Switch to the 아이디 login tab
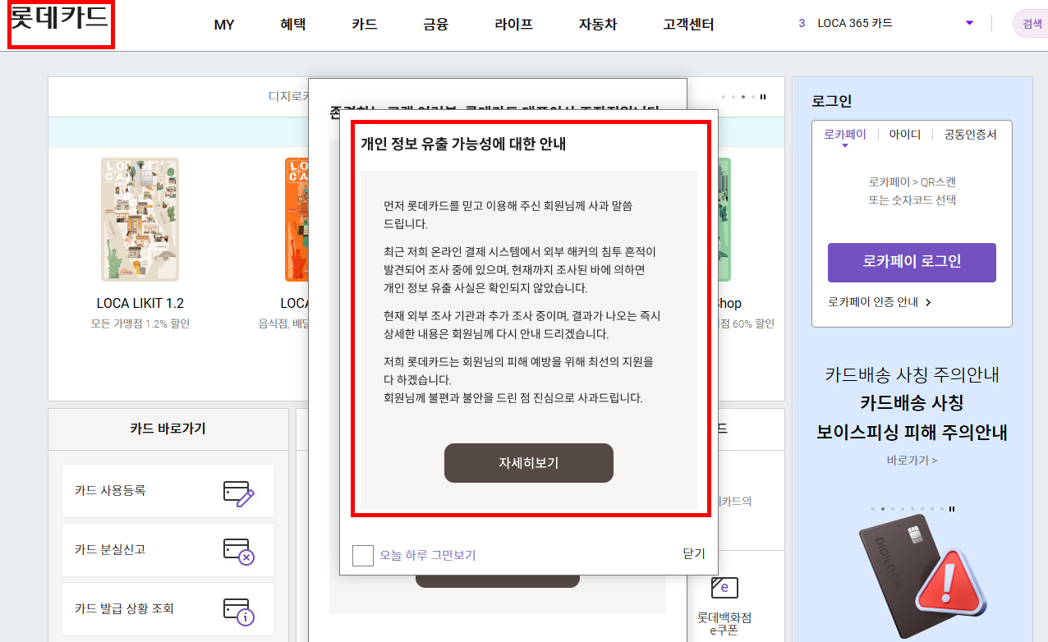 click(x=905, y=135)
